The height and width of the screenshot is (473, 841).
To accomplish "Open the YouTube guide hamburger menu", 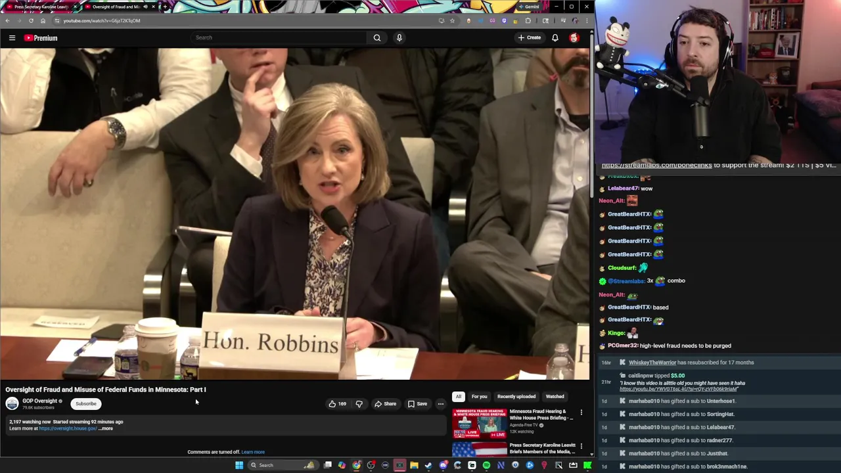I will (12, 38).
